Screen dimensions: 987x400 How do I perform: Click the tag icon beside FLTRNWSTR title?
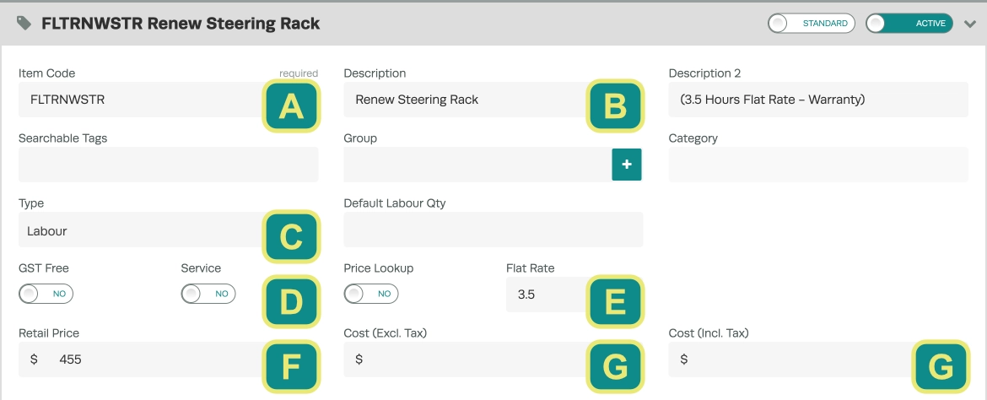24,24
